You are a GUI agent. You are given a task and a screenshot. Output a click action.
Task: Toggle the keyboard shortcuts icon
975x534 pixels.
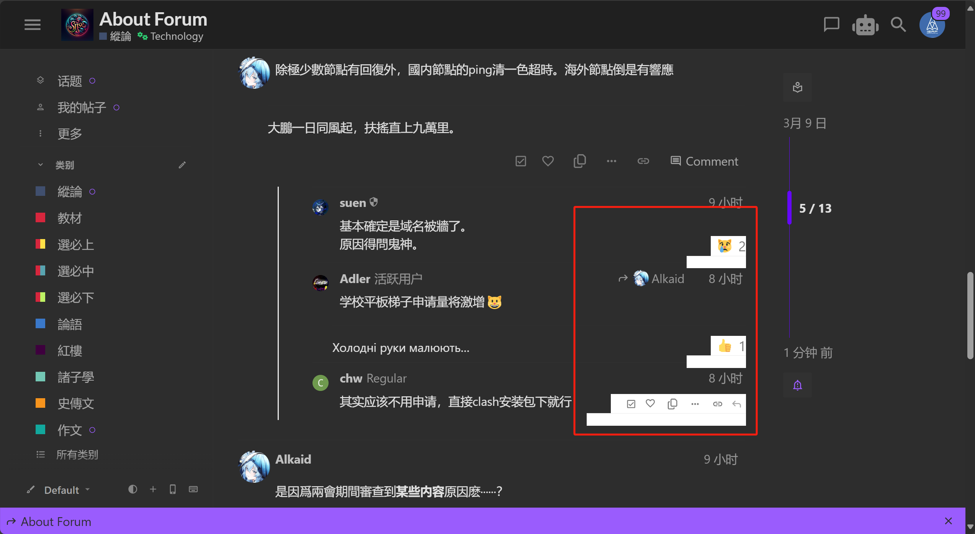click(x=193, y=489)
